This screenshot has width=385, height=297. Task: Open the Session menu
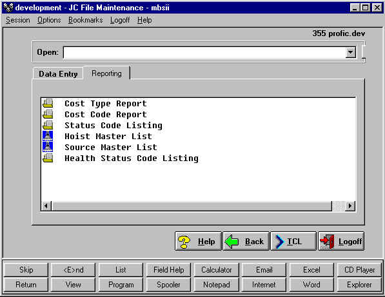tap(18, 20)
